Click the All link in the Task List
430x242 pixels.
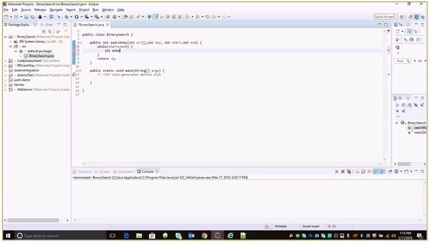tap(419, 61)
